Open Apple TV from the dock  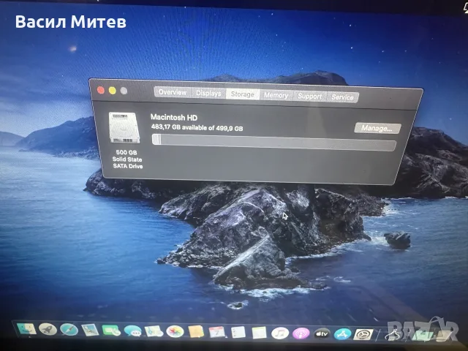click(x=322, y=333)
